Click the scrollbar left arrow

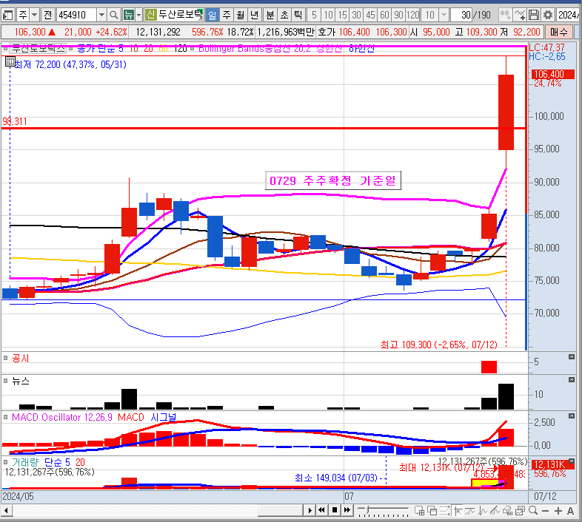point(7,510)
